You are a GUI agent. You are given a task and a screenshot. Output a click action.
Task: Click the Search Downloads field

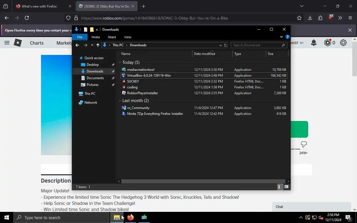pyautogui.click(x=259, y=45)
